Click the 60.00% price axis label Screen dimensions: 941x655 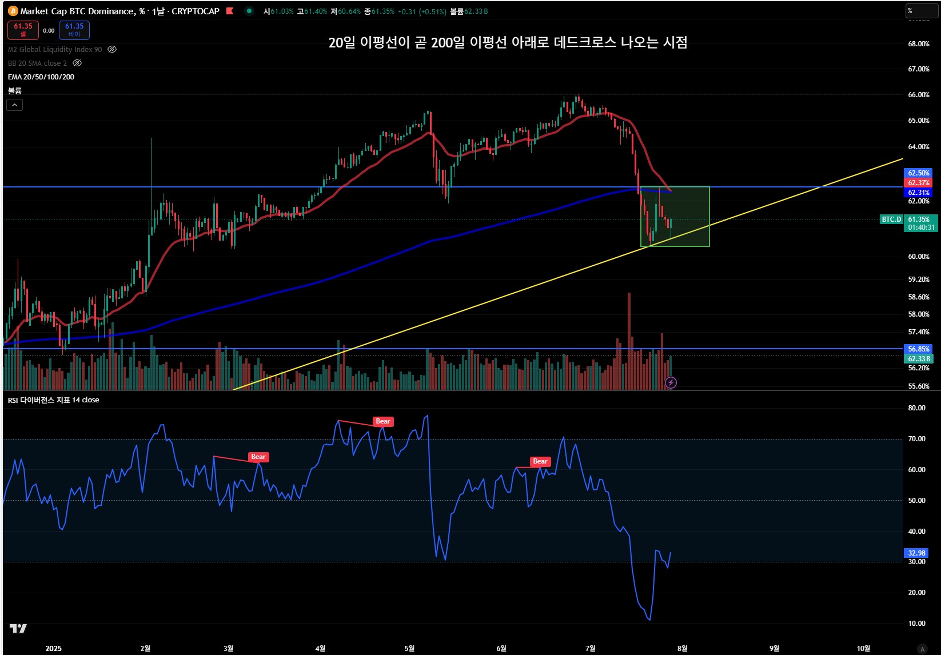click(x=919, y=256)
